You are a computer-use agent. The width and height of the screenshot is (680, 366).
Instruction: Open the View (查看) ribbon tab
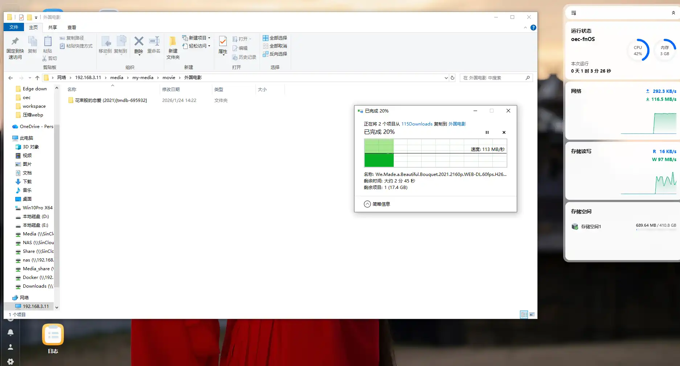coord(72,27)
